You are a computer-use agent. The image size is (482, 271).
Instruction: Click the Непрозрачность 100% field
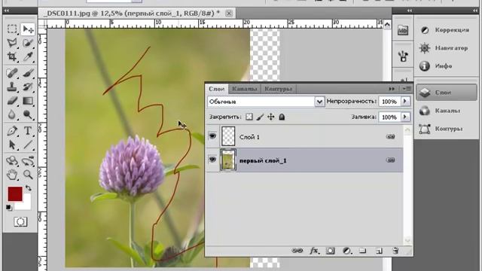[390, 101]
